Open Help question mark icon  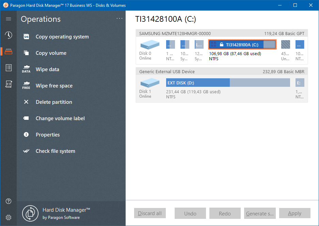coord(9,201)
